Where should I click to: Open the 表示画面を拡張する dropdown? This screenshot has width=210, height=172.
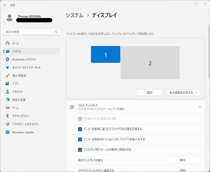[183, 93]
